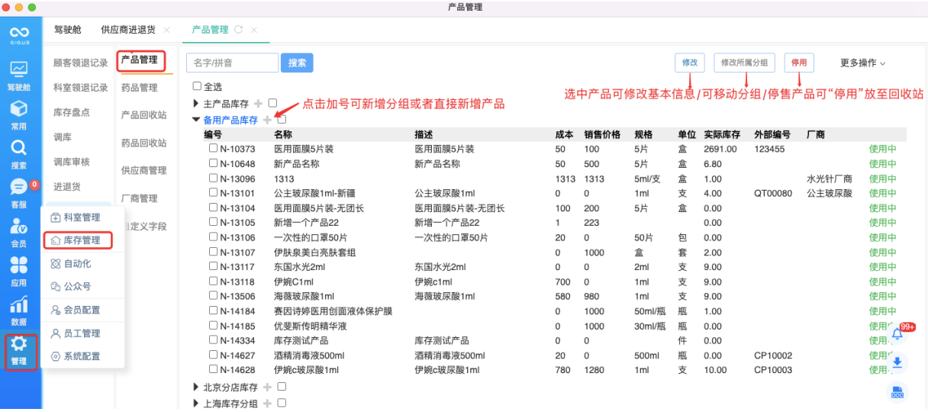Tick the 全选 select-all checkbox
Image resolution: width=928 pixels, height=412 pixels.
coord(197,87)
